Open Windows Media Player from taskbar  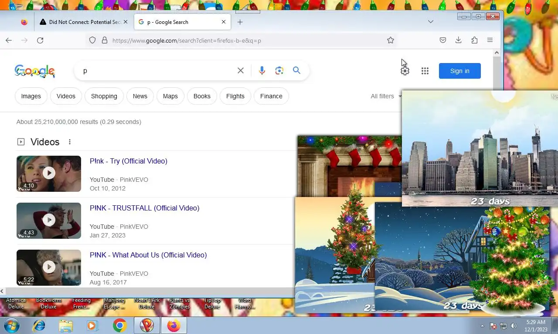(x=92, y=325)
